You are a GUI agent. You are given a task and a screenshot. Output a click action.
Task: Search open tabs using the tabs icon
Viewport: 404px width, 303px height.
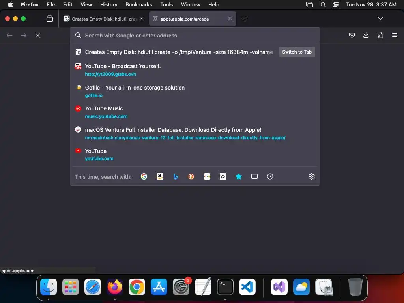coord(254,176)
